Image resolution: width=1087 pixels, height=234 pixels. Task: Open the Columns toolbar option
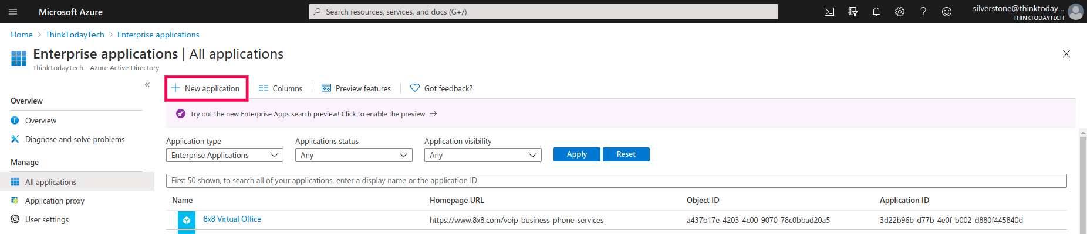click(281, 88)
